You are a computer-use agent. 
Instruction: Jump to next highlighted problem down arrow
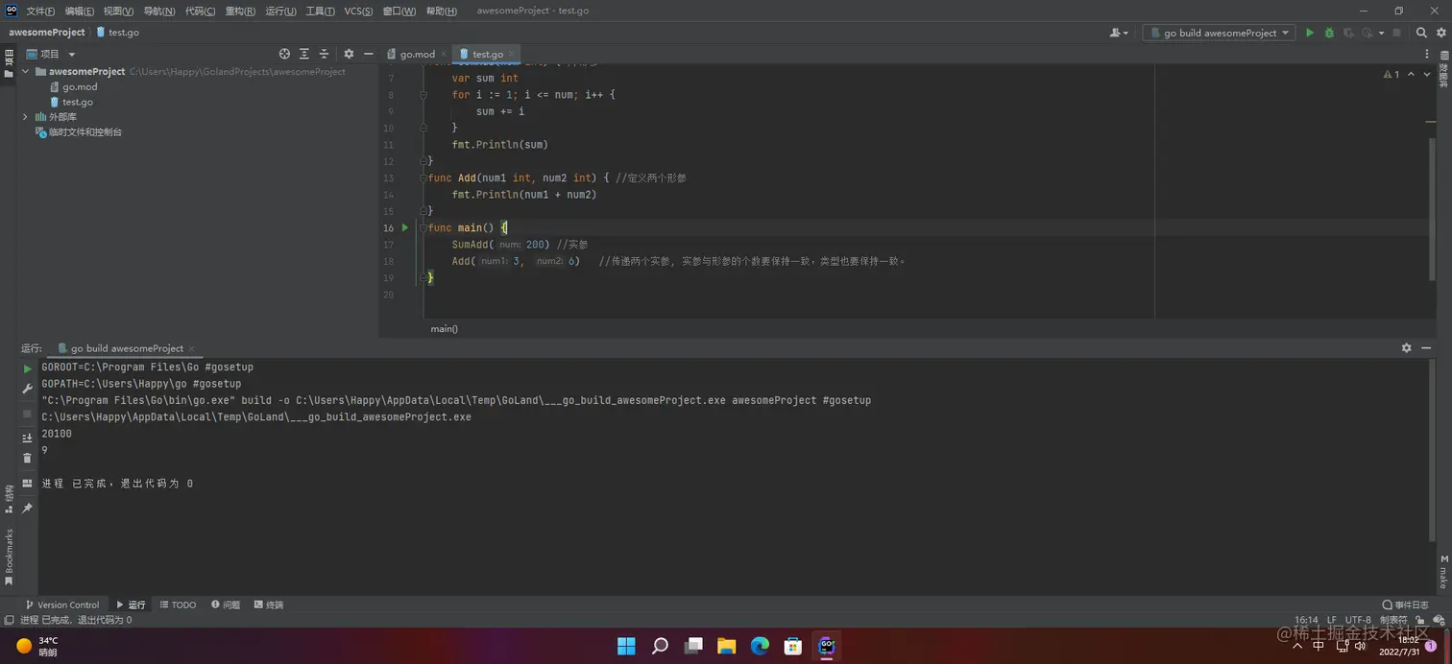click(1427, 74)
